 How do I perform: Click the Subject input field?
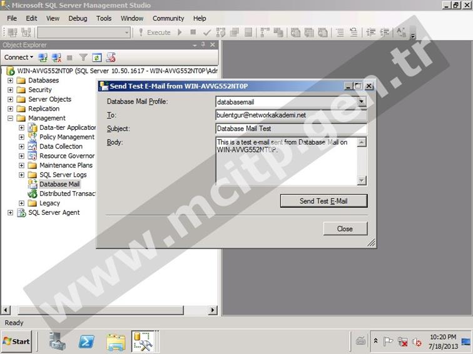(x=291, y=129)
